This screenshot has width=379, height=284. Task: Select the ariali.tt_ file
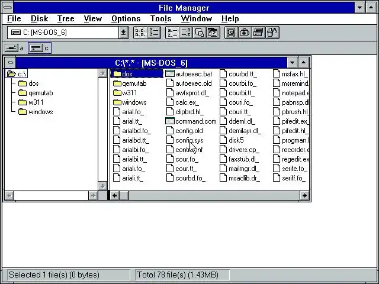pos(129,178)
